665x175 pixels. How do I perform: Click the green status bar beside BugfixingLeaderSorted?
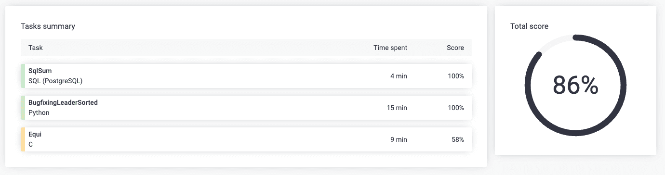tap(23, 108)
